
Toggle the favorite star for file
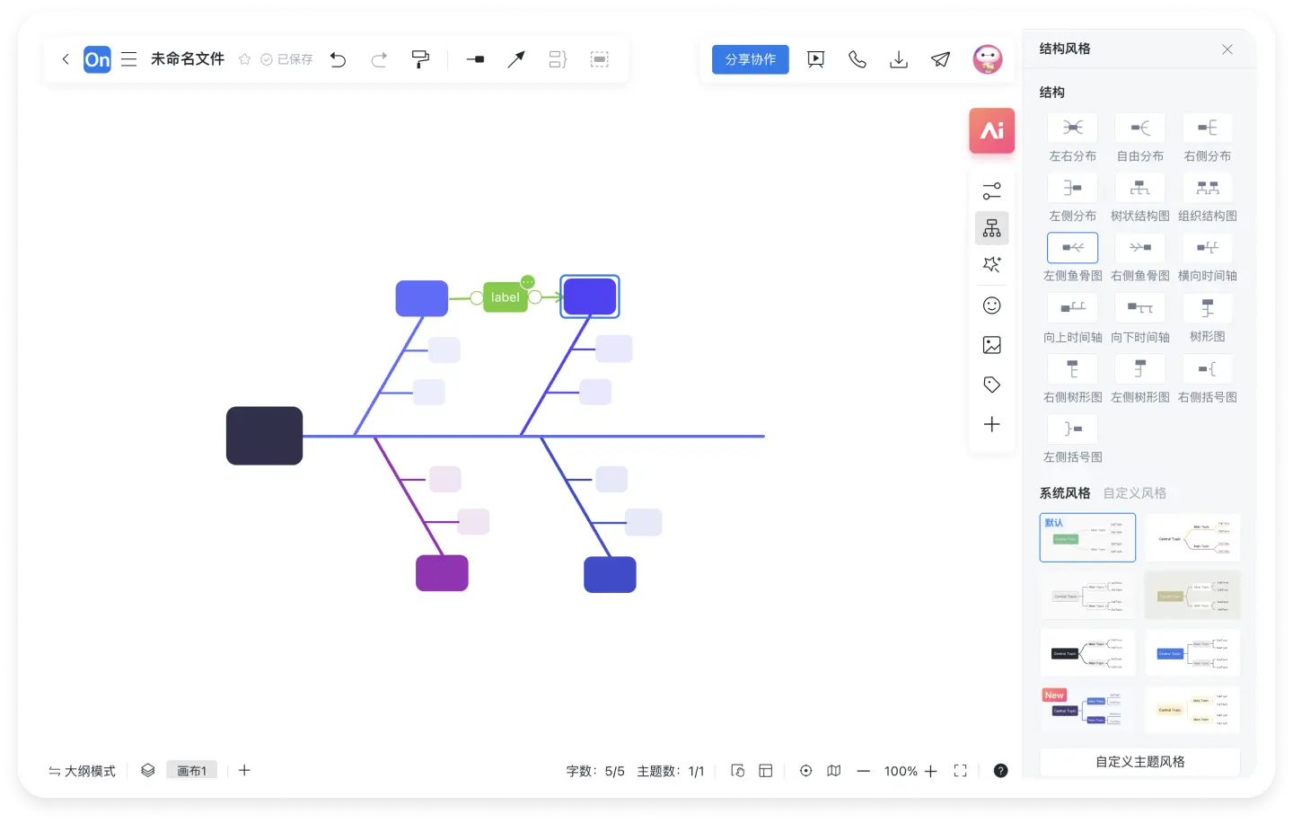(x=244, y=60)
